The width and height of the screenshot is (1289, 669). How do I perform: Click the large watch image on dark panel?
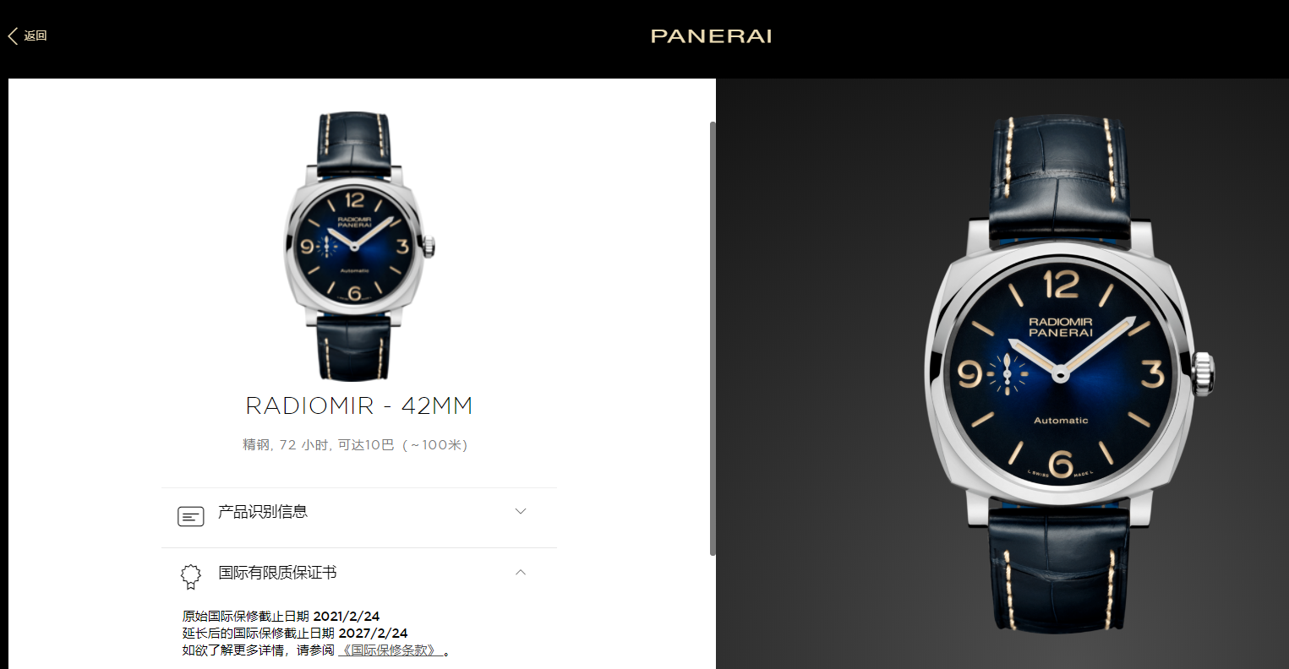coord(1069,373)
